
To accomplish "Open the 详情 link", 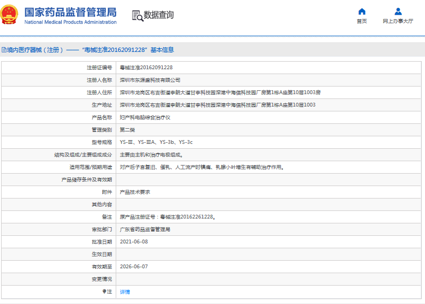I will point(125,292).
